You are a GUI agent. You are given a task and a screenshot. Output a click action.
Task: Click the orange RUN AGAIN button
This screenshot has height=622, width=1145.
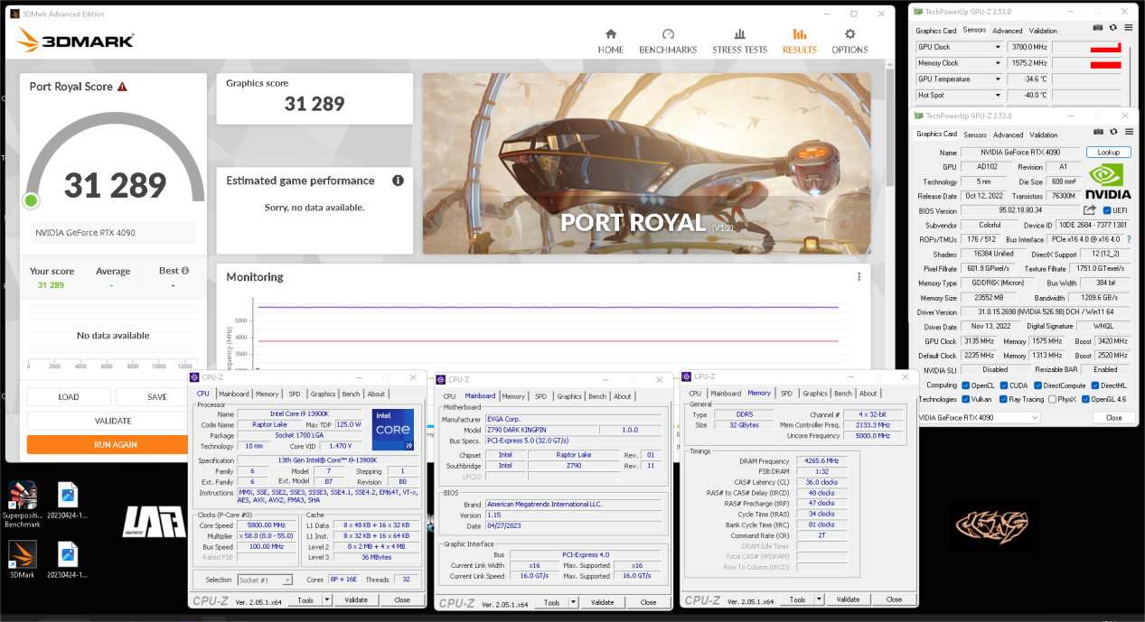(x=113, y=444)
